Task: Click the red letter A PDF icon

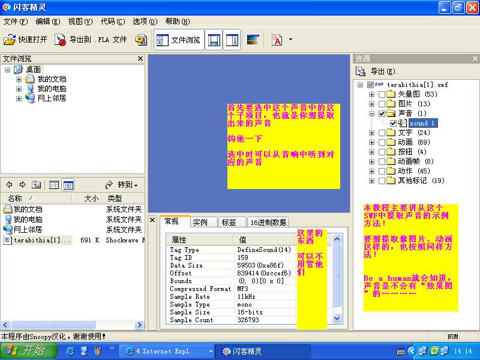Action: [x=277, y=40]
